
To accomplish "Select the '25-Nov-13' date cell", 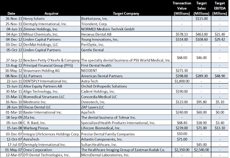I will [x=11, y=24].
